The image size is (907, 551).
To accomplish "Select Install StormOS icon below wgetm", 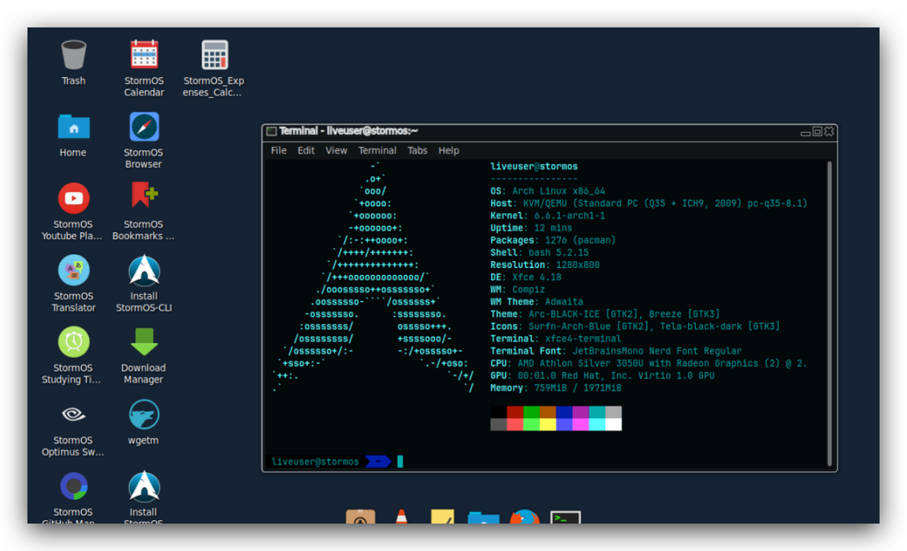I will [144, 487].
